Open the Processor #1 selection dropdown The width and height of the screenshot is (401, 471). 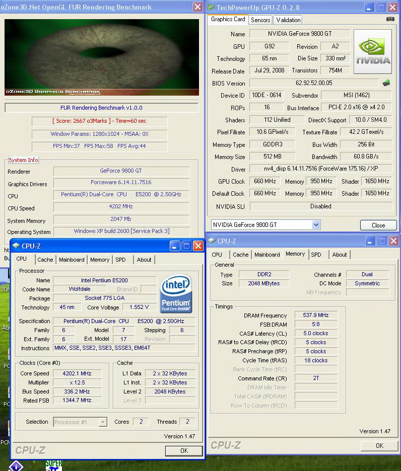(x=103, y=422)
